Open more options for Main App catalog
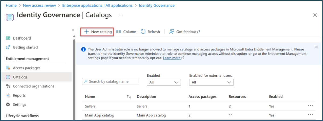Viewport: 323px width, 121px height. click(x=310, y=115)
